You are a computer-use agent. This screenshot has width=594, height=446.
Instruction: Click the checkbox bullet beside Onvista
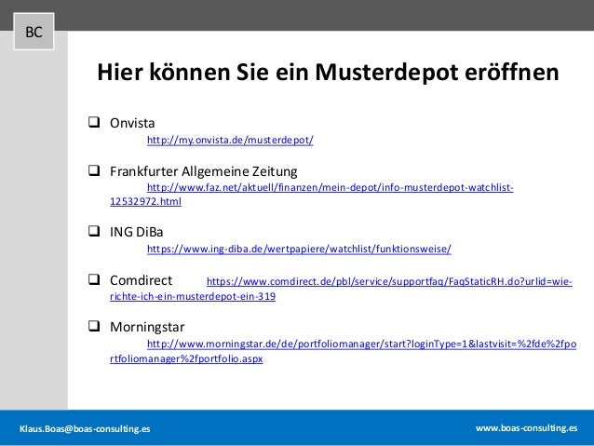coord(94,122)
